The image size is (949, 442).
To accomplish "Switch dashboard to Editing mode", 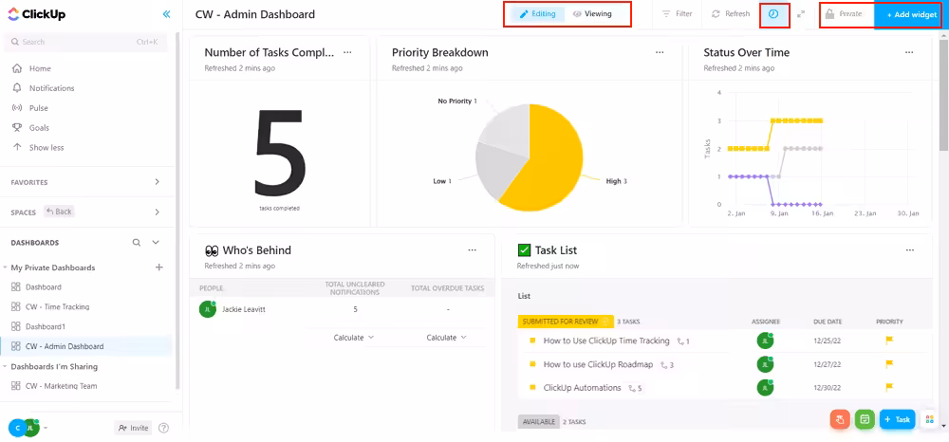I will coord(537,14).
